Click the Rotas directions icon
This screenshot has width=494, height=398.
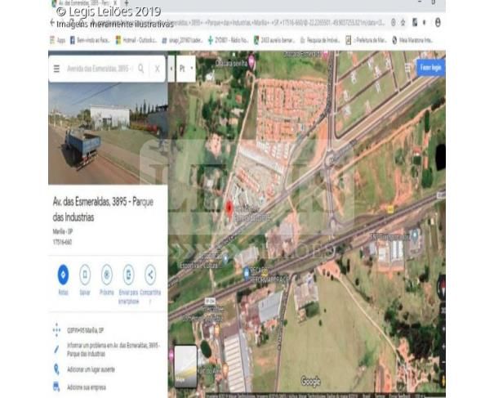pyautogui.click(x=64, y=275)
